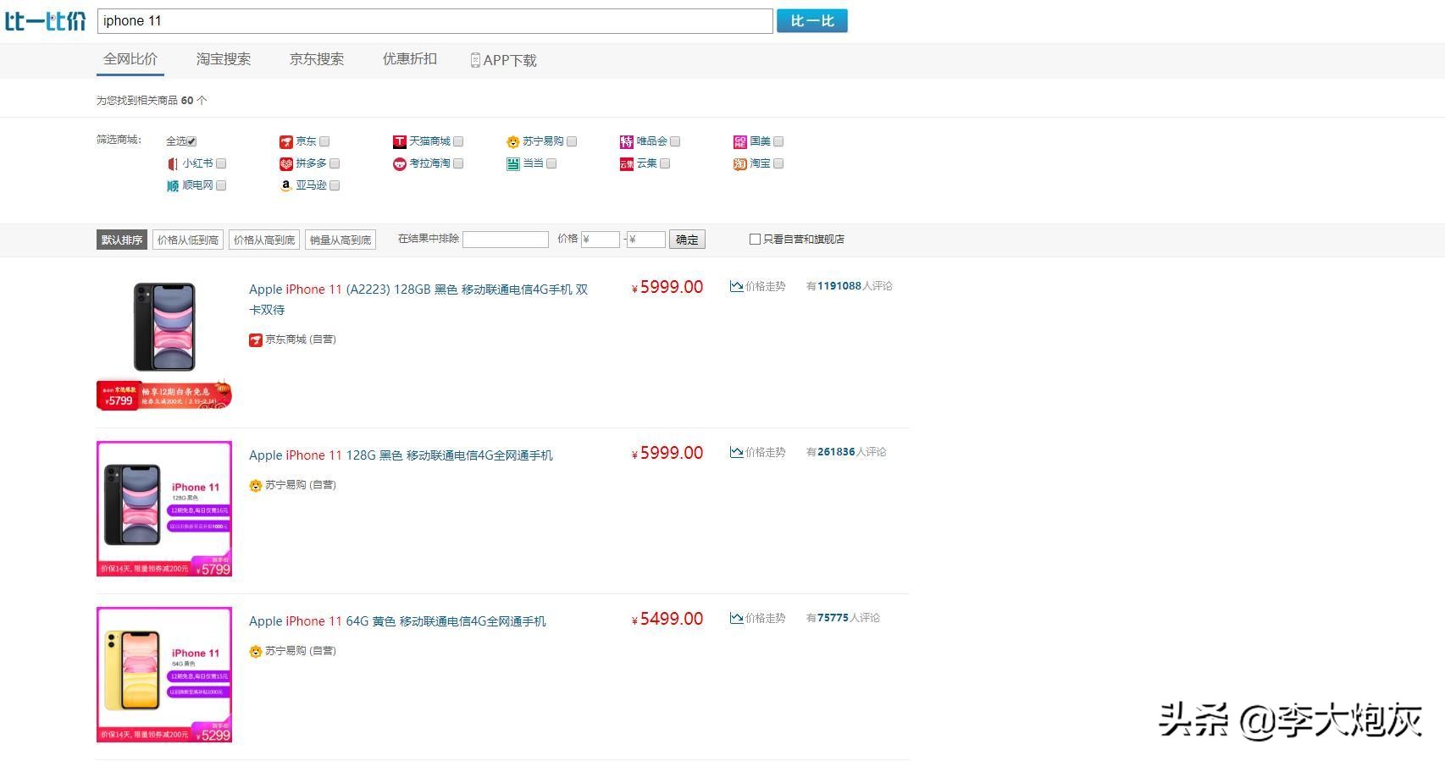The height and width of the screenshot is (761, 1445).
Task: Open the 京东搜索 tab
Action: 317,59
